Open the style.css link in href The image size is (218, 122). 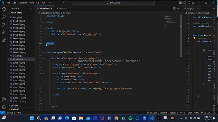pos(91,34)
